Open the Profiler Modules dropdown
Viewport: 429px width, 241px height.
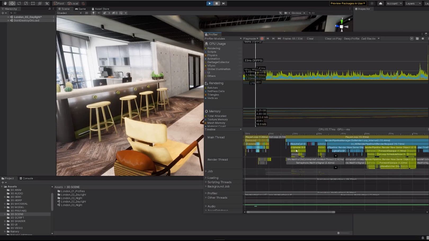pos(222,38)
